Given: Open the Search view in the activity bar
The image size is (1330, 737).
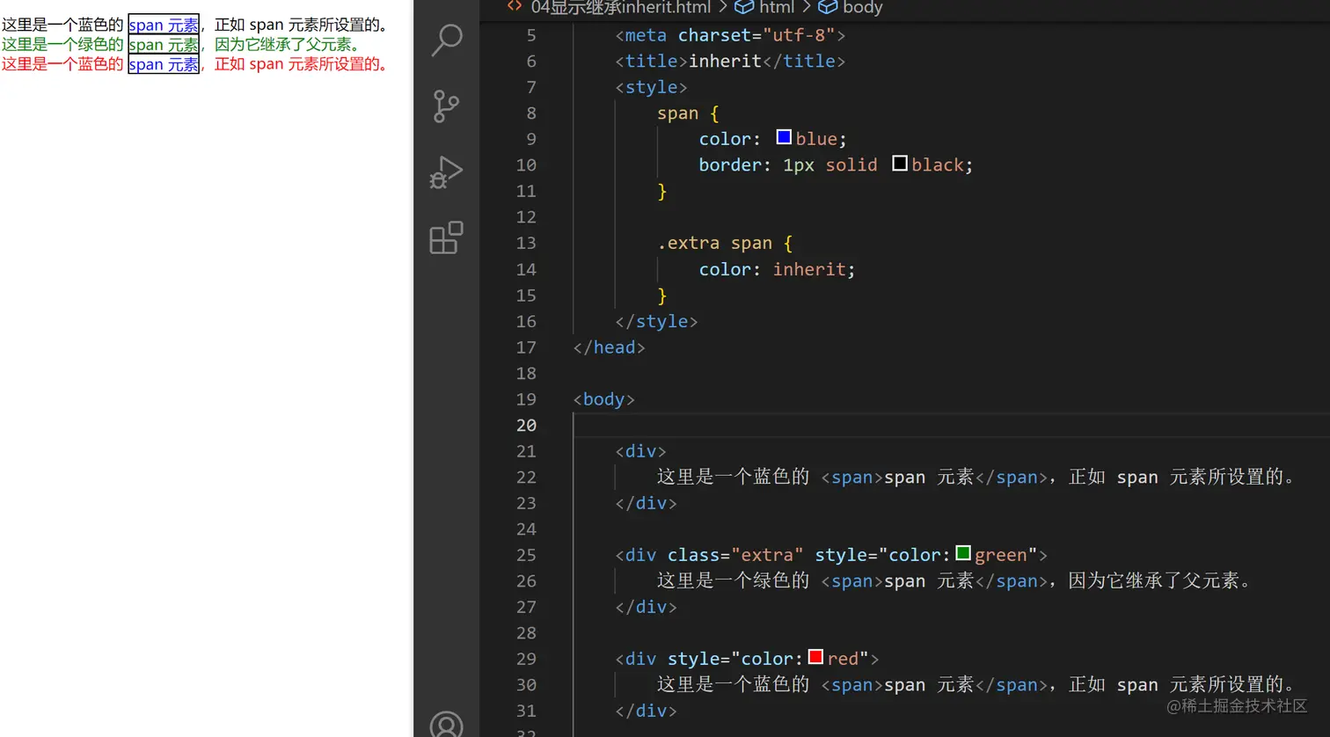Looking at the screenshot, I should point(447,40).
